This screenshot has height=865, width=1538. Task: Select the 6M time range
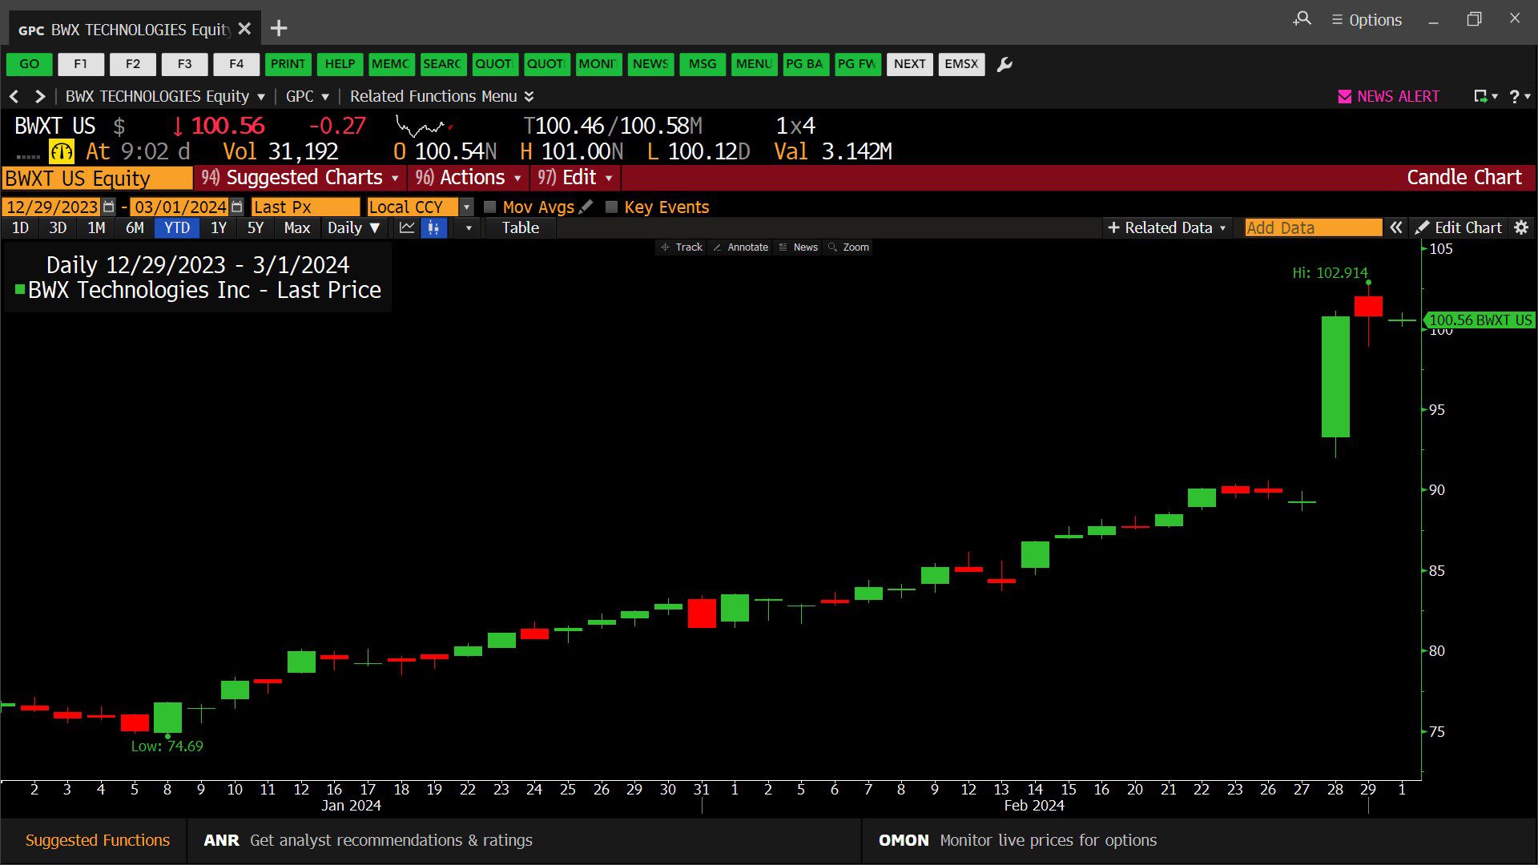pos(135,228)
